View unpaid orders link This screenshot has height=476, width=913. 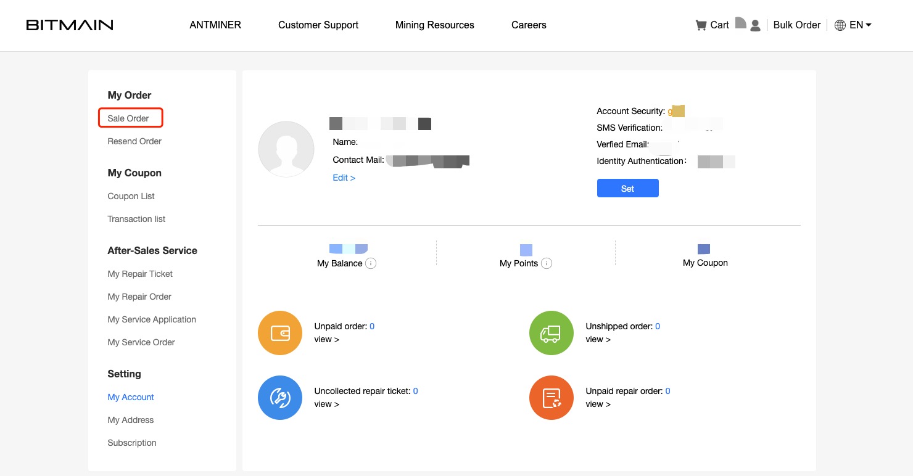tap(327, 339)
